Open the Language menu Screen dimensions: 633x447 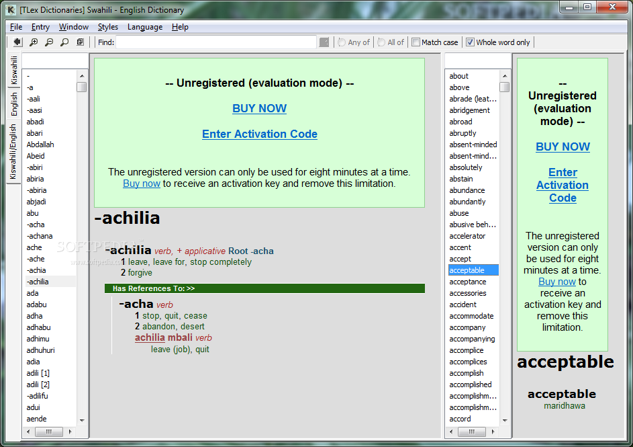pyautogui.click(x=145, y=27)
